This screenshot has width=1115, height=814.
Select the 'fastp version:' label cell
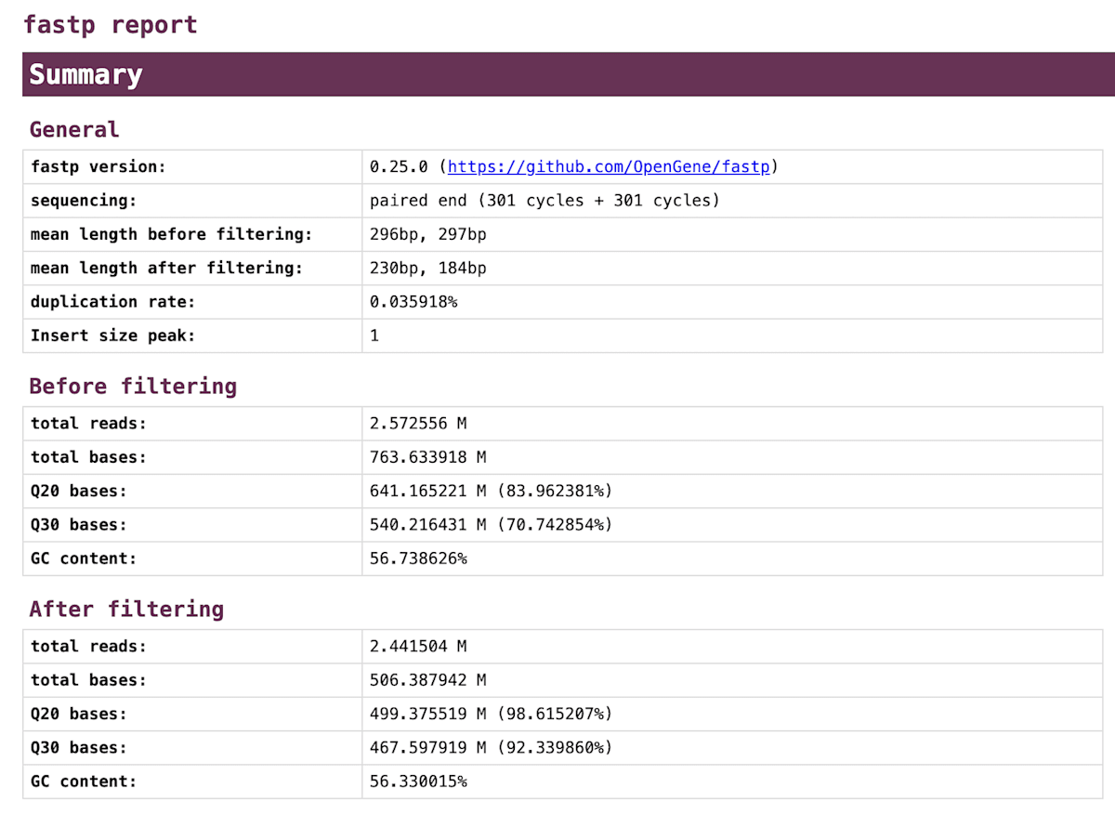(x=192, y=167)
